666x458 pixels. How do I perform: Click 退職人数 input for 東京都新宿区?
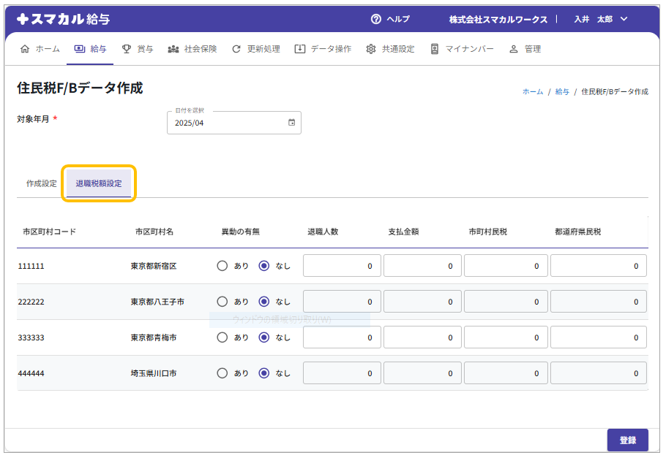(x=342, y=266)
